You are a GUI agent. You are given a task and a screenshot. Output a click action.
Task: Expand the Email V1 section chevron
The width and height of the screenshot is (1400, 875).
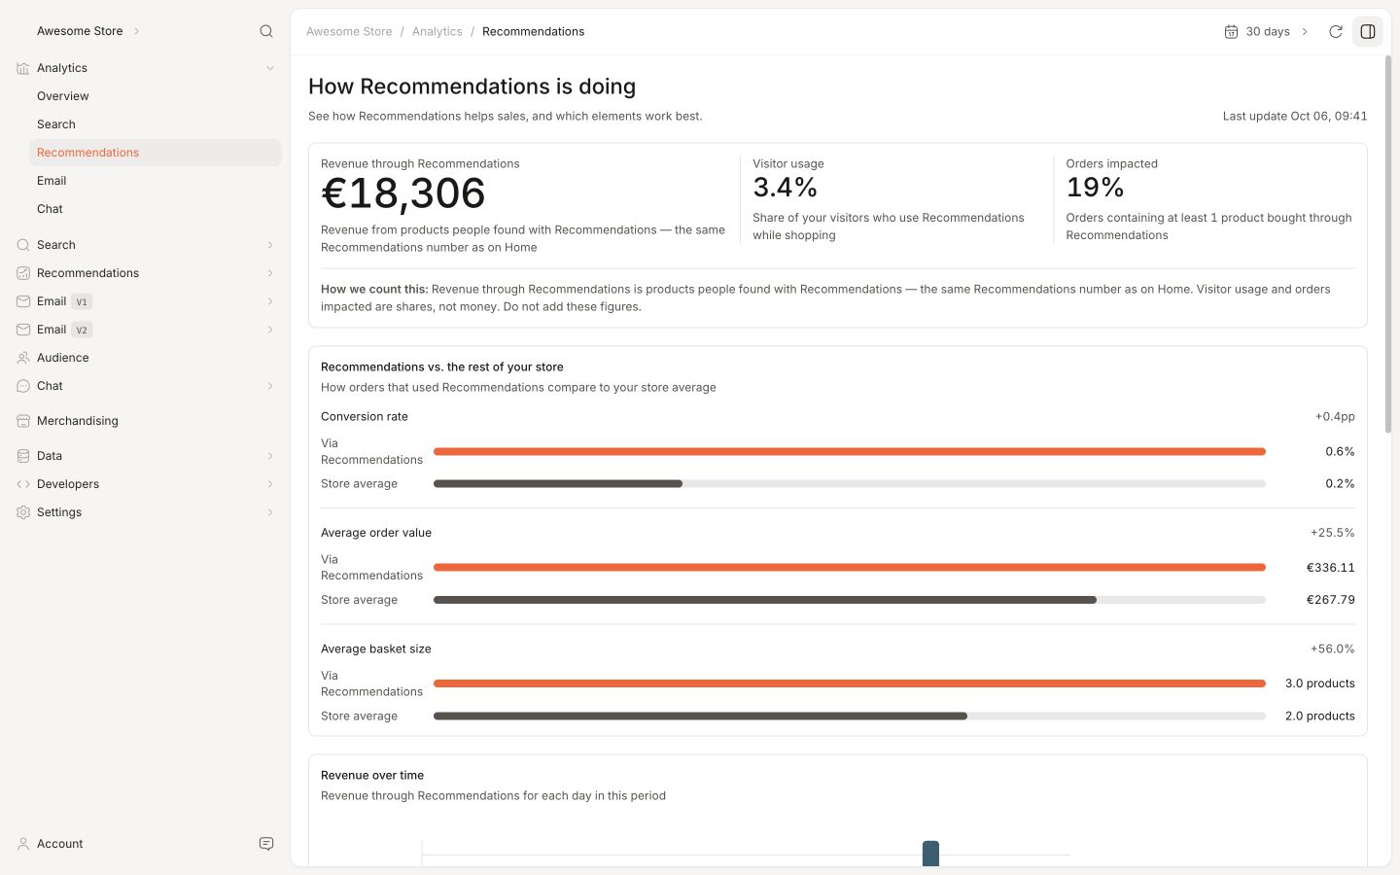[270, 301]
